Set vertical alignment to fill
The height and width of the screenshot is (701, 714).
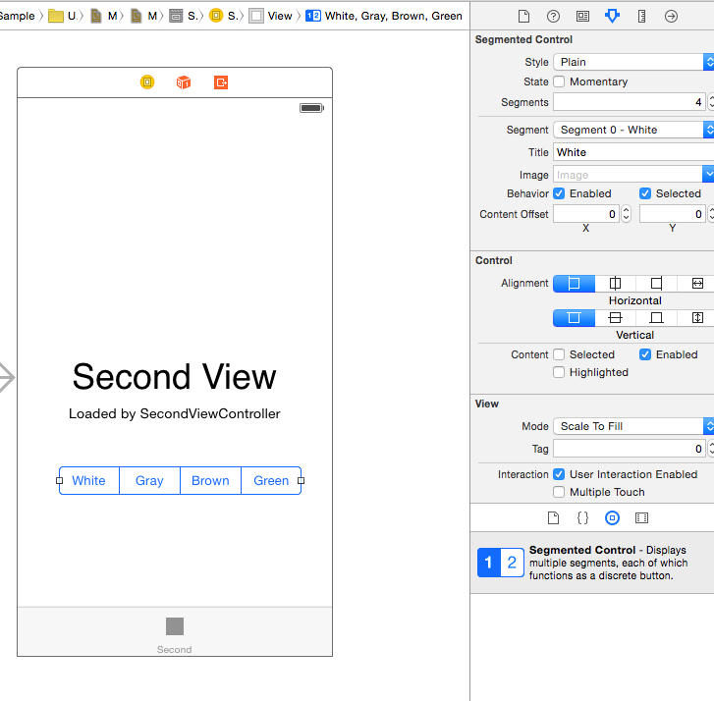(696, 318)
